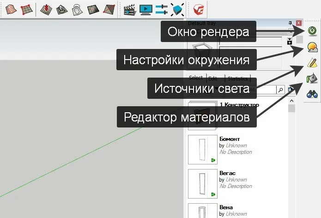321x218 pixels.
Task: Open the render window with the green power icon
Action: [x=313, y=30]
